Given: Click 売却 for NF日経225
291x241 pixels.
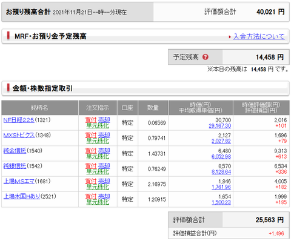Looking at the screenshot, I should pos(104,120).
